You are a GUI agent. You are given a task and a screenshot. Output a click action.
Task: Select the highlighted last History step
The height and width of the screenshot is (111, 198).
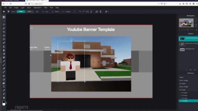(x=188, y=101)
